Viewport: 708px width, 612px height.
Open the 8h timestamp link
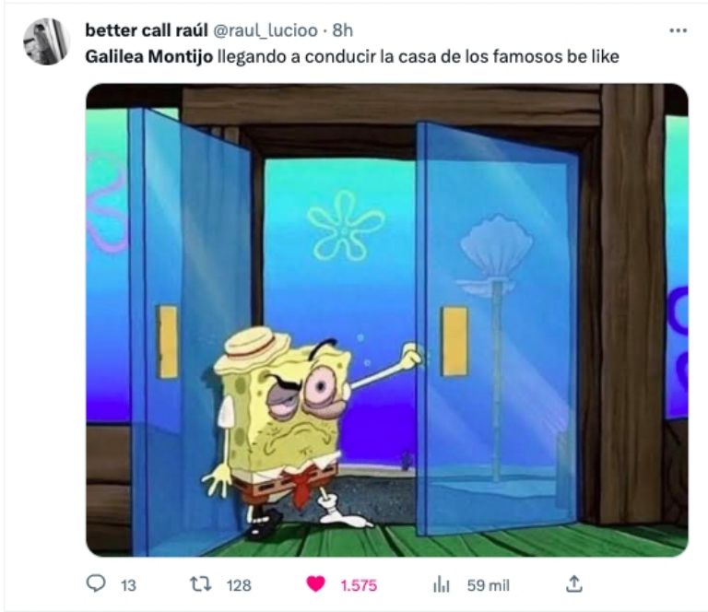343,30
